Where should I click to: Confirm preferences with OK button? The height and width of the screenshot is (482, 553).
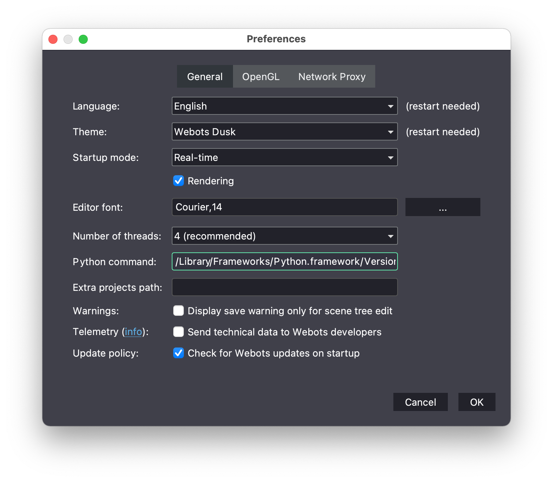(477, 402)
